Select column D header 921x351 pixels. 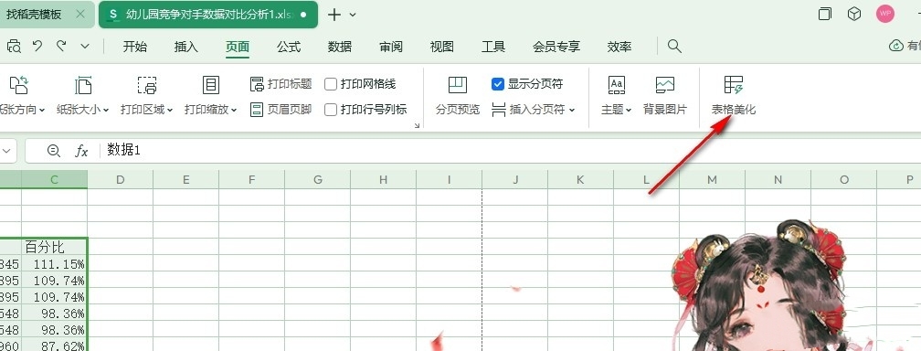pos(121,179)
